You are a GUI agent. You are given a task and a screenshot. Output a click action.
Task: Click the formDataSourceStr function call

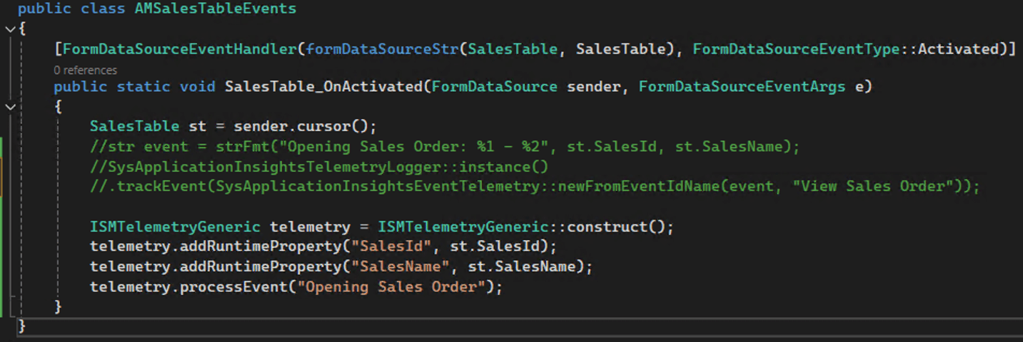[382, 49]
